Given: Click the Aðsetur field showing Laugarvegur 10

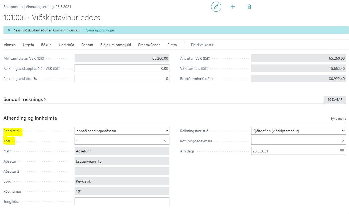Looking at the screenshot, I should pyautogui.click(x=122, y=161).
